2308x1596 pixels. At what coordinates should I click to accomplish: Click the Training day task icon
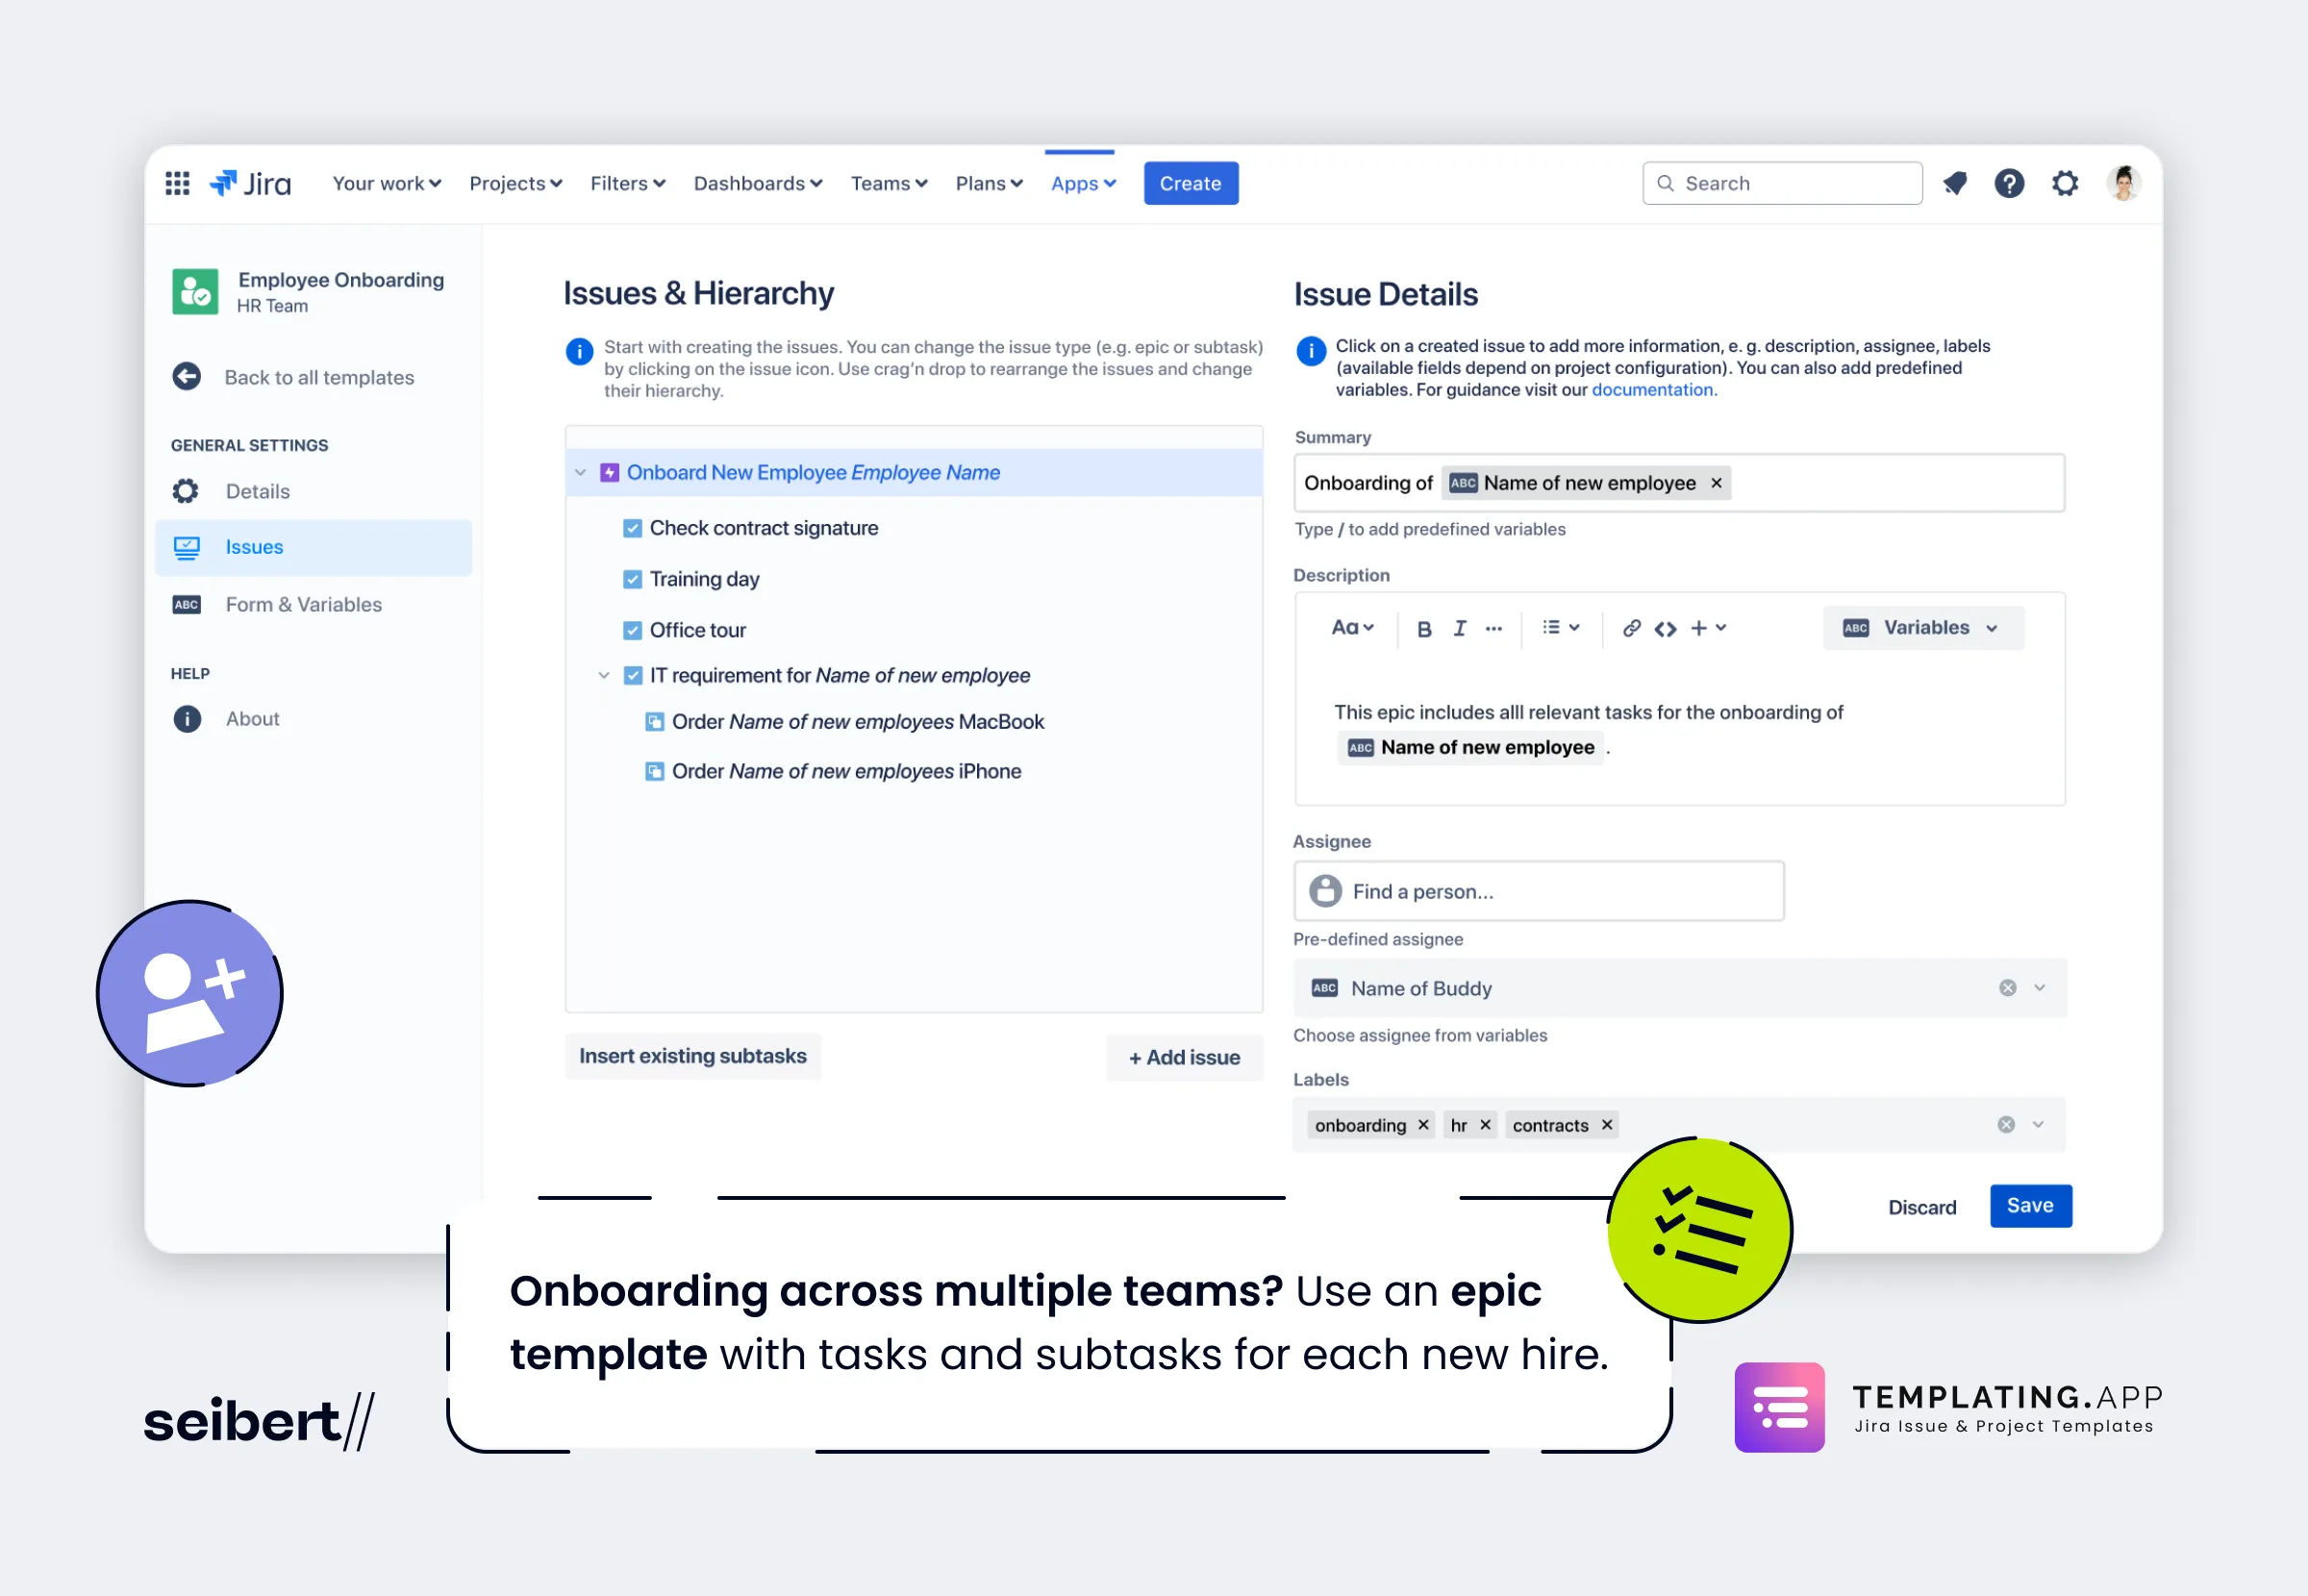click(x=632, y=579)
